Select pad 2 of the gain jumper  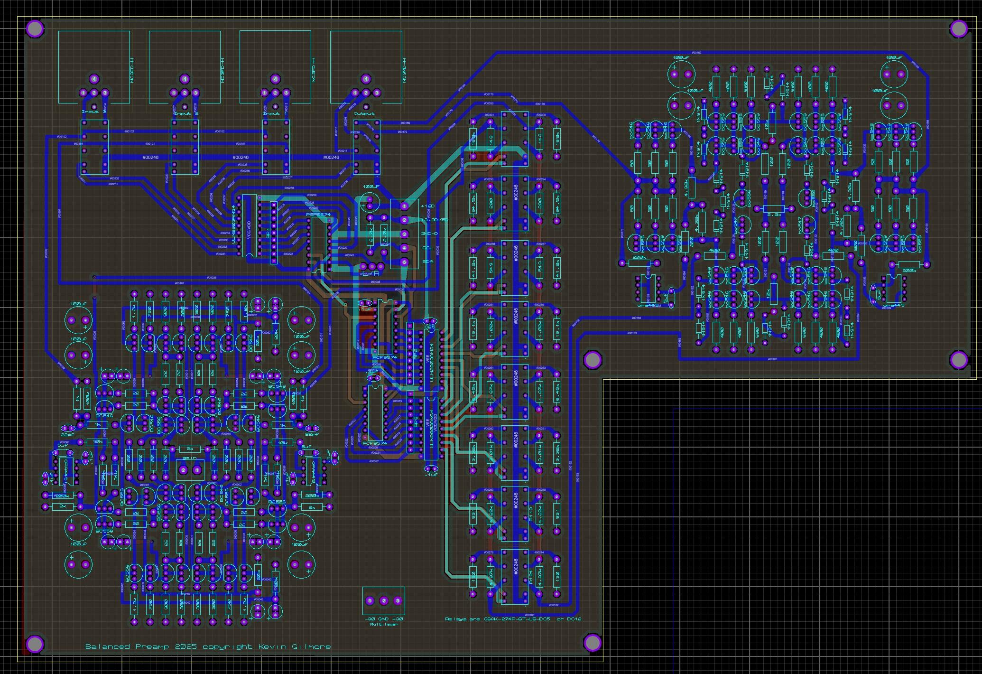[183, 470]
